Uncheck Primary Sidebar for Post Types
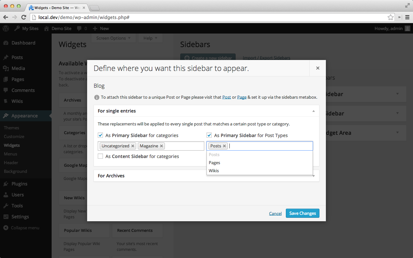 pos(209,135)
